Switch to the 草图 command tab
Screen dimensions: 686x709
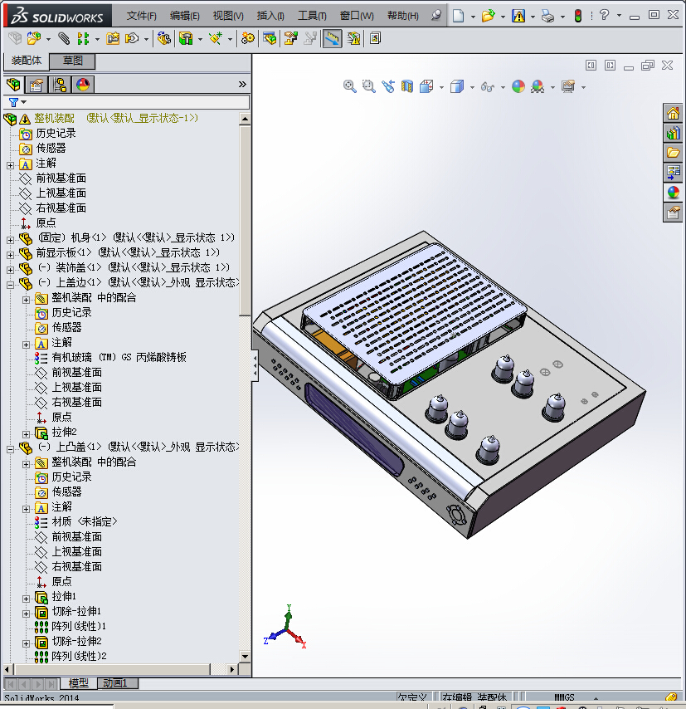(x=72, y=61)
